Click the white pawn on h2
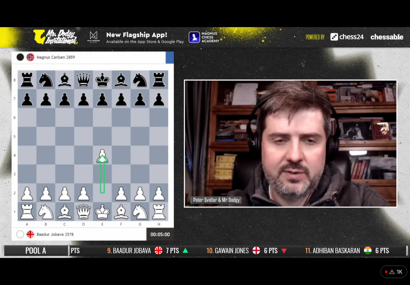Screen dimensions: 410x285 pos(159,193)
